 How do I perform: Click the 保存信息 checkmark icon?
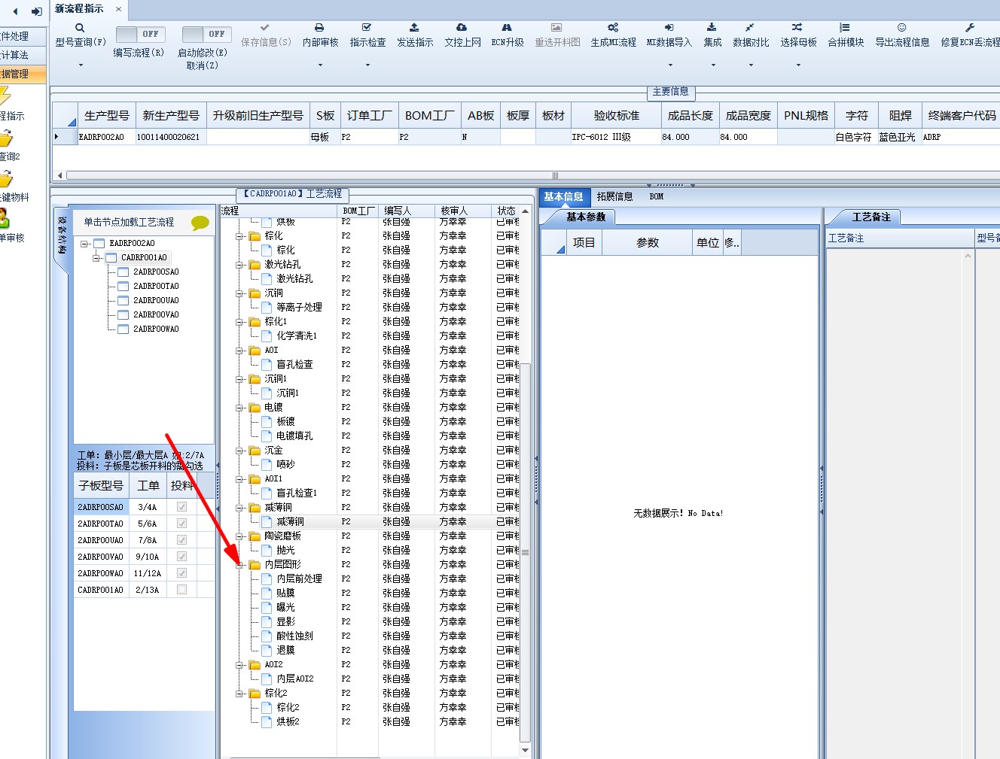265,28
